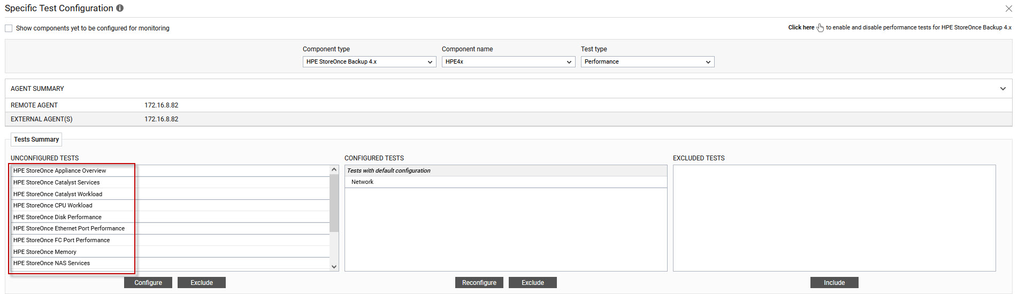Screen dimensions: 1018x294
Task: Select HPE StoreOnce Catalyst Services test
Action: tap(170, 182)
